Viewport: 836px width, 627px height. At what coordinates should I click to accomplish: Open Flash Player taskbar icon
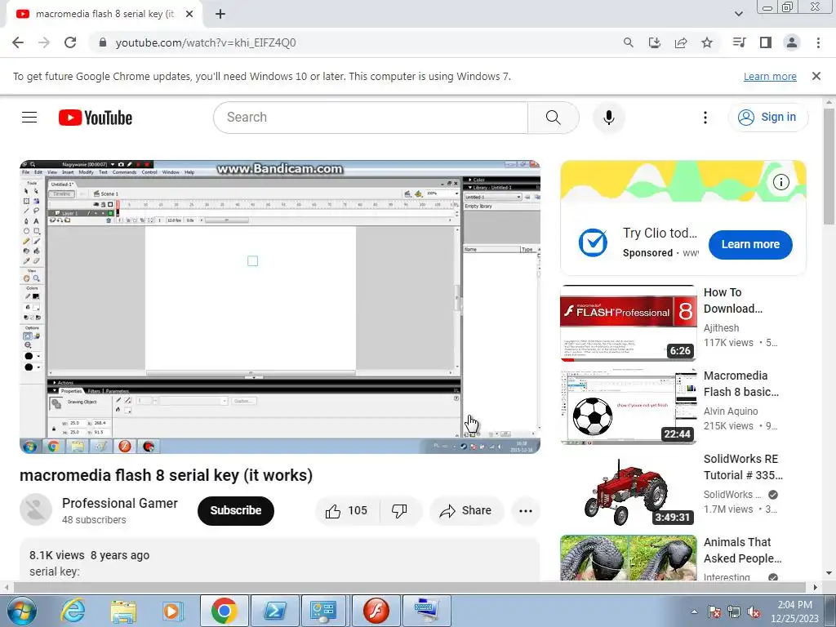click(376, 611)
